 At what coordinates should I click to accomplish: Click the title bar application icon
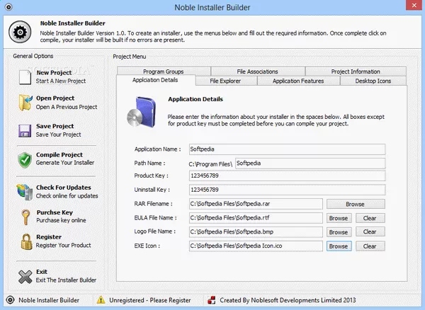point(8,7)
